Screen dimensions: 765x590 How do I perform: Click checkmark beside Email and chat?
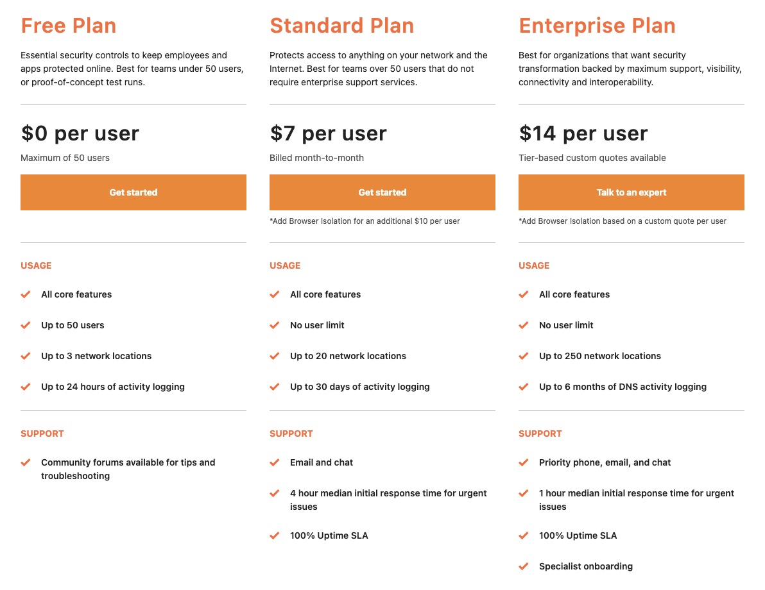(275, 462)
